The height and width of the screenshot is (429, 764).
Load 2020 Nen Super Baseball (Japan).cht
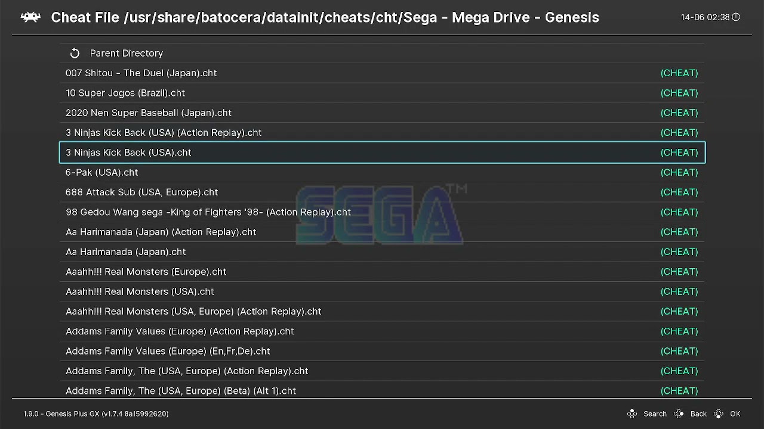point(382,113)
